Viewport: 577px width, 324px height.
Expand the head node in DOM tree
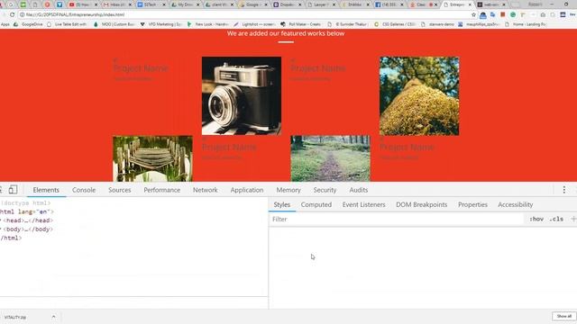coord(2,220)
